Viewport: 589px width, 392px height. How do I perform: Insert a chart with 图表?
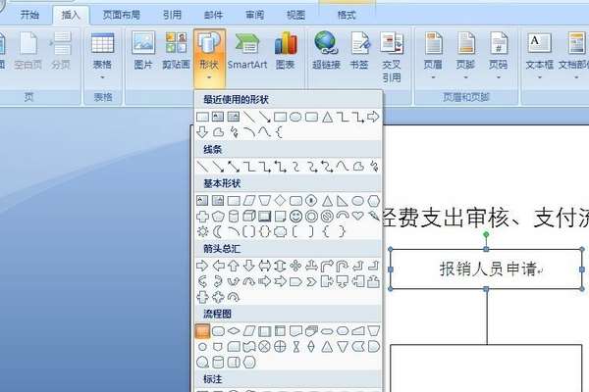point(286,51)
